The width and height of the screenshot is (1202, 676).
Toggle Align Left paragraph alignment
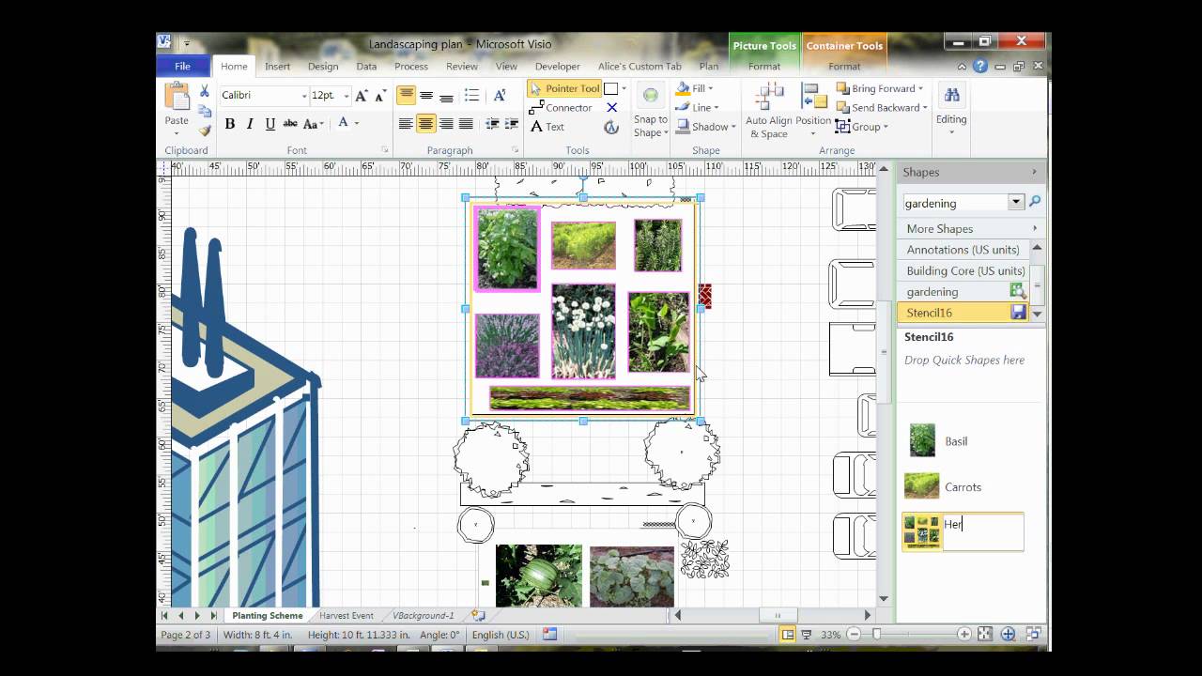coord(406,124)
